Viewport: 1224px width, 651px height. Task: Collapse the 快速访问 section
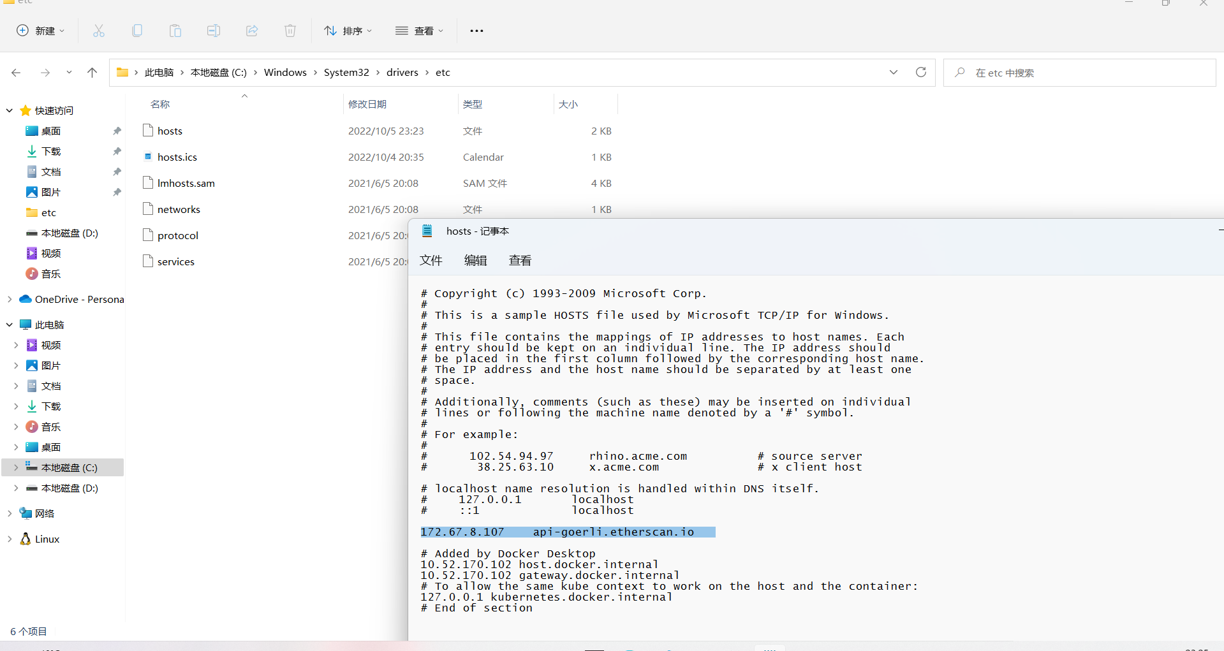tap(9, 110)
